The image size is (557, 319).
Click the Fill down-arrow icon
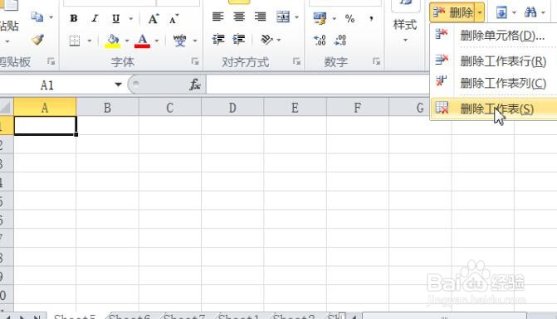501,13
